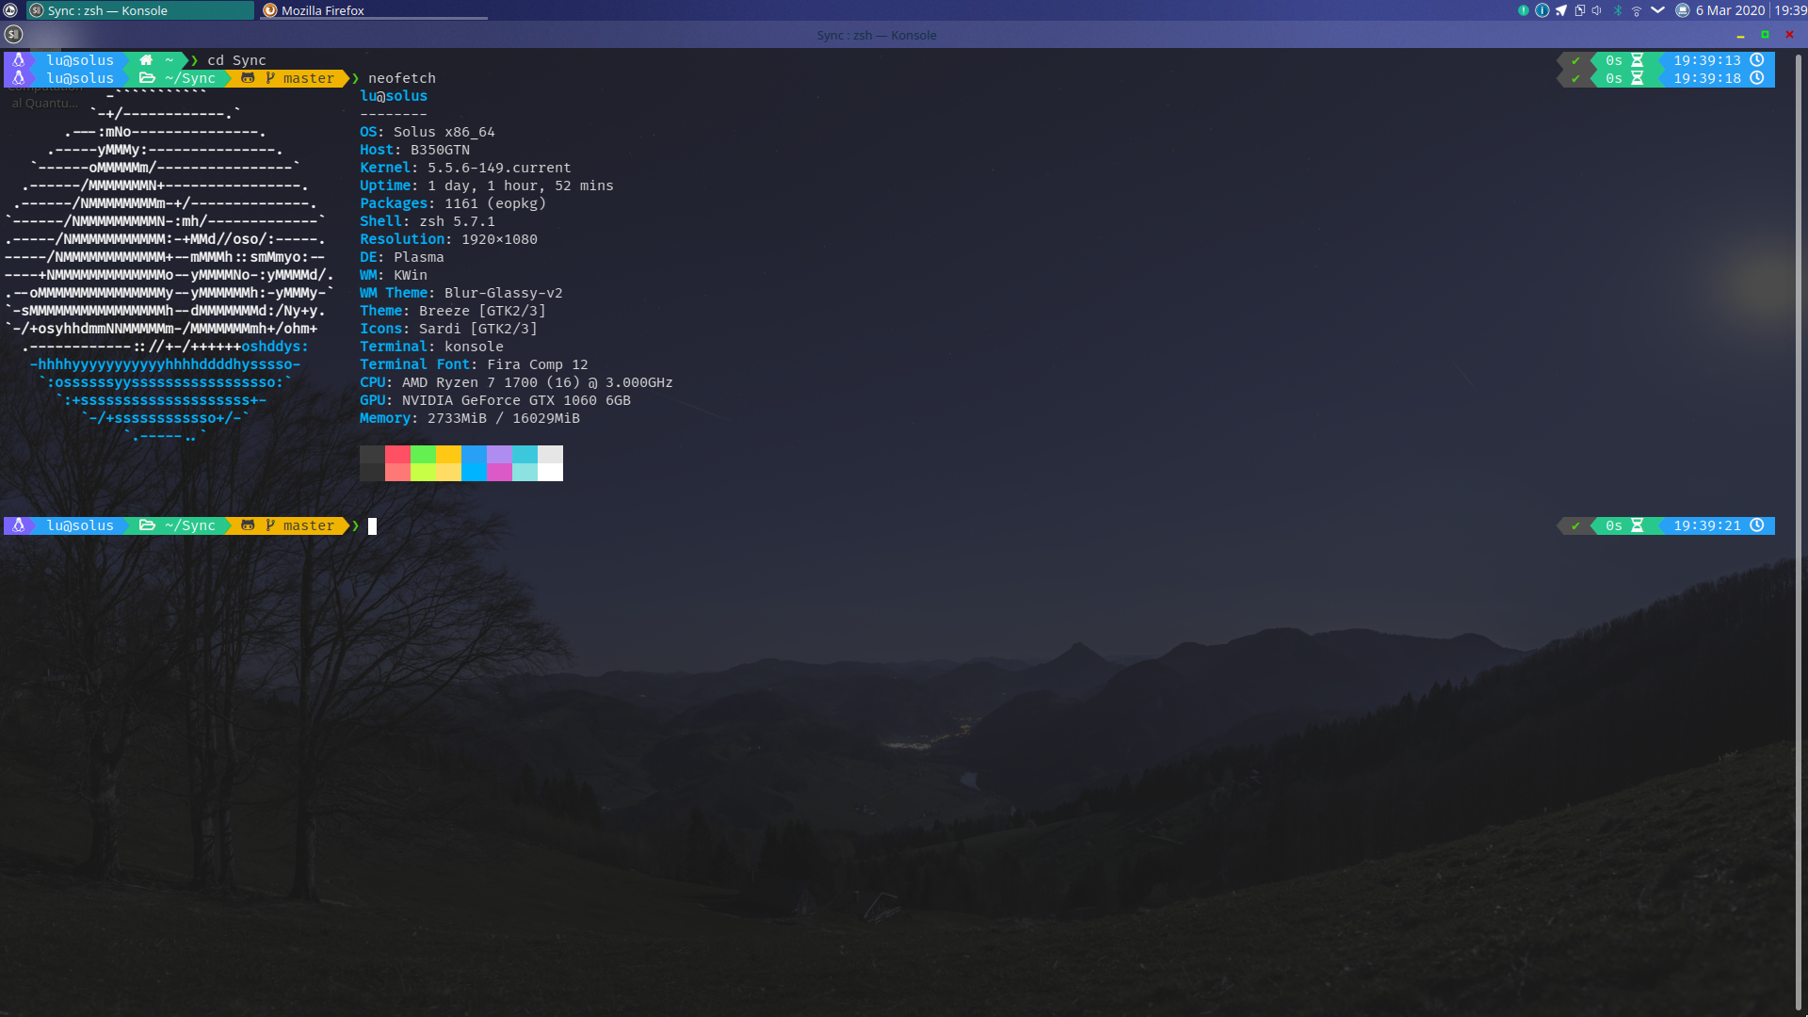1808x1017 pixels.
Task: Click the 'Kernel: 5.5.6-149.current' line
Action: (x=465, y=168)
